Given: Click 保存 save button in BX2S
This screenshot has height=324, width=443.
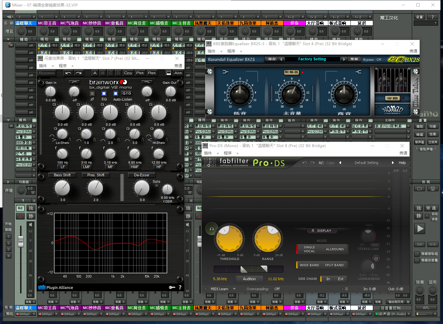Looking at the screenshot, I should [272, 59].
